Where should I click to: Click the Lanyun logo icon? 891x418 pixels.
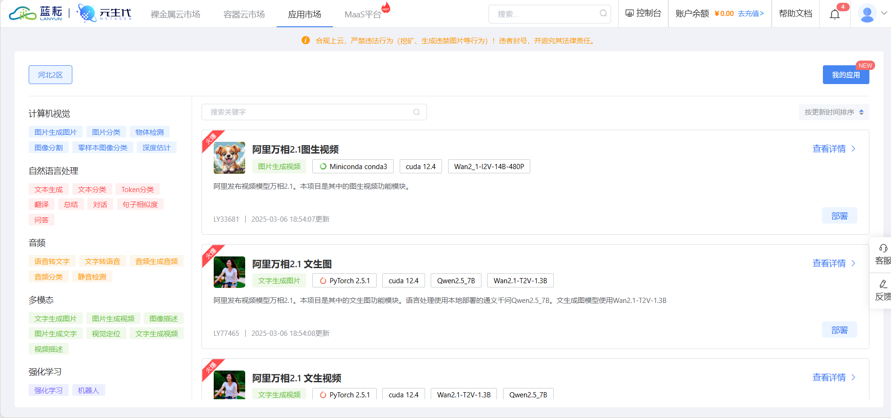click(x=36, y=13)
